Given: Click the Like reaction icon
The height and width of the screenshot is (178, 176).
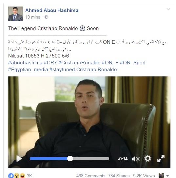Looking at the screenshot, I should pos(11,176).
